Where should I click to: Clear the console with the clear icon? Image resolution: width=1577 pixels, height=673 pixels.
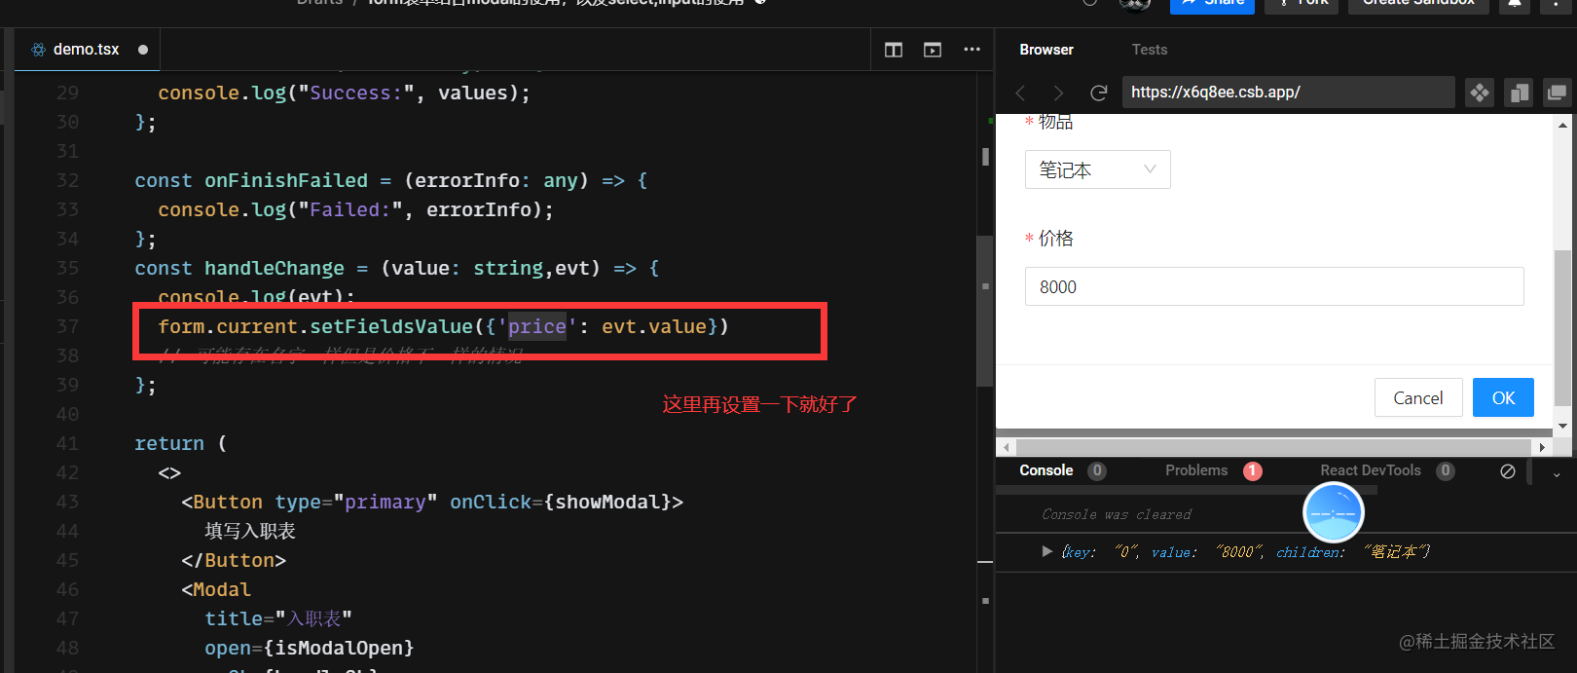pyautogui.click(x=1508, y=471)
